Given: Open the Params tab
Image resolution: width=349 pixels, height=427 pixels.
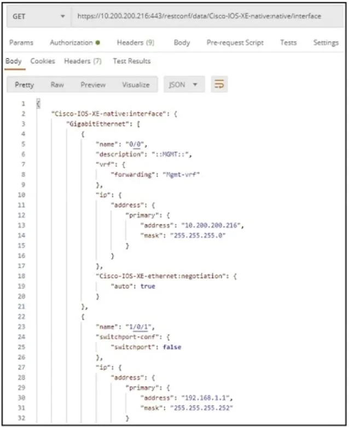Looking at the screenshot, I should click(x=21, y=43).
